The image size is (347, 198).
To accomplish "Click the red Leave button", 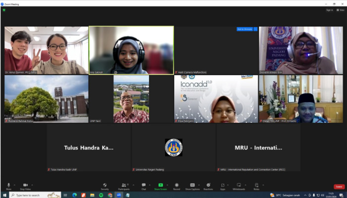I will click(x=339, y=187).
